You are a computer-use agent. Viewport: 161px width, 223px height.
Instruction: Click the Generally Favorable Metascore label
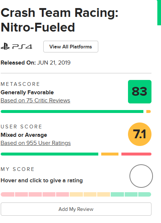click(27, 92)
